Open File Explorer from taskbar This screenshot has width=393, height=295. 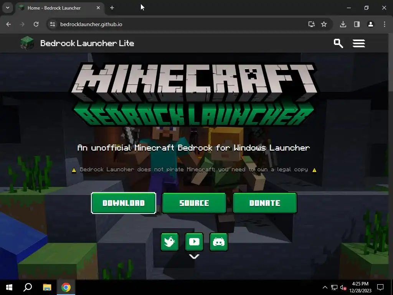tap(47, 287)
